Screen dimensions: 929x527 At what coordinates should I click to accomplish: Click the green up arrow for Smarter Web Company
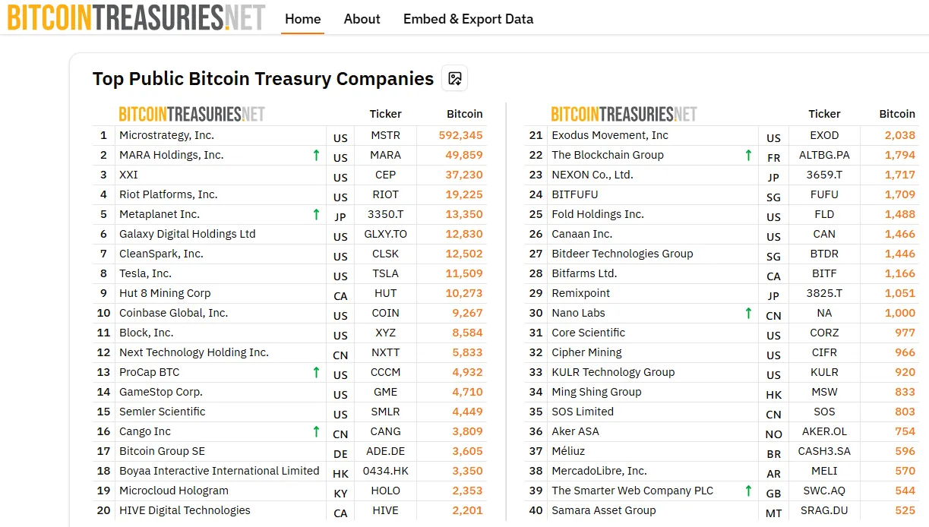pyautogui.click(x=748, y=491)
